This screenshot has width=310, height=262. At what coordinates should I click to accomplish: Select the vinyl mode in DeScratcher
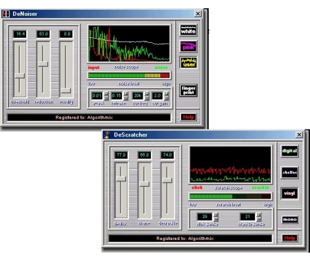[x=289, y=193]
